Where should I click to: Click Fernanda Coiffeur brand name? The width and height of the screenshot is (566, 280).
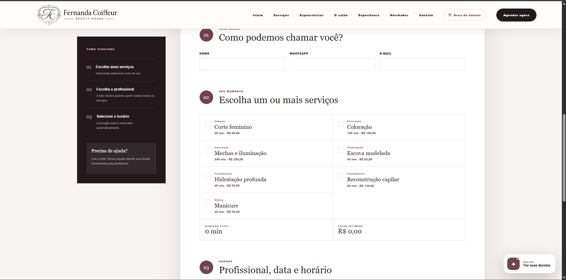(x=90, y=13)
